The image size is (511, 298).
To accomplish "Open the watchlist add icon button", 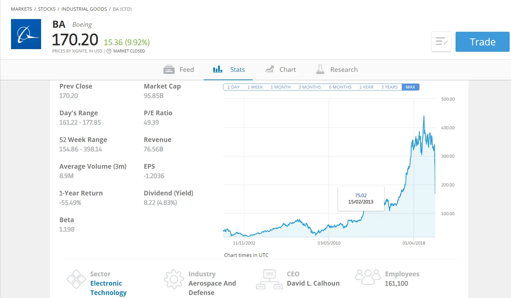I will click(442, 42).
